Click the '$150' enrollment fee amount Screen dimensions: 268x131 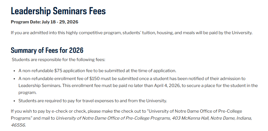95,78
